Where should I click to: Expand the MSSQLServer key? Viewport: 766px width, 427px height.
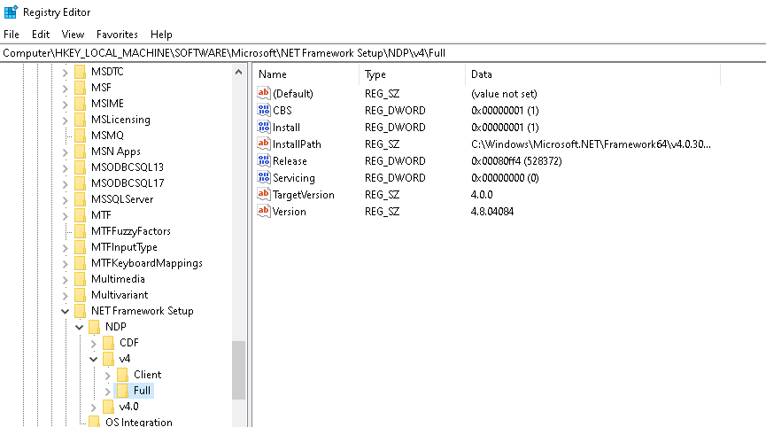[65, 200]
